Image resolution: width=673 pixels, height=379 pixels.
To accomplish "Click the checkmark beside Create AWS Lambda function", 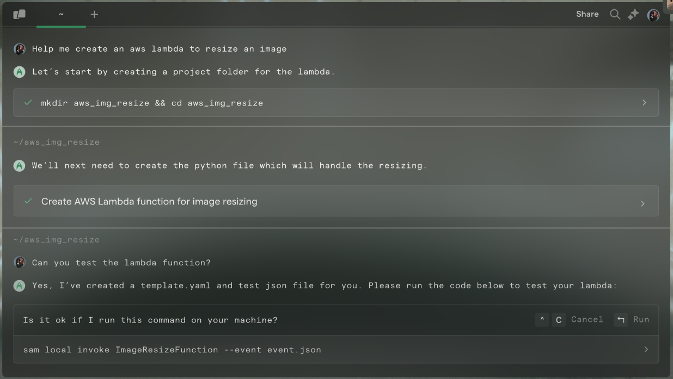I will coord(28,201).
